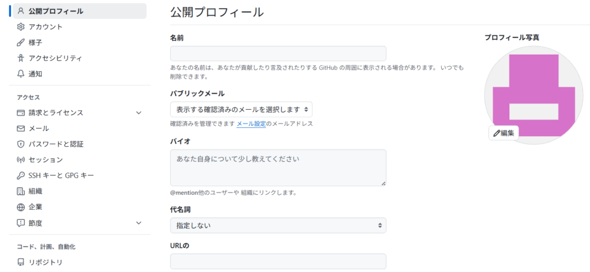The width and height of the screenshot is (590, 272).
Task: Open the パブリックメール dropdown
Action: [x=241, y=109]
